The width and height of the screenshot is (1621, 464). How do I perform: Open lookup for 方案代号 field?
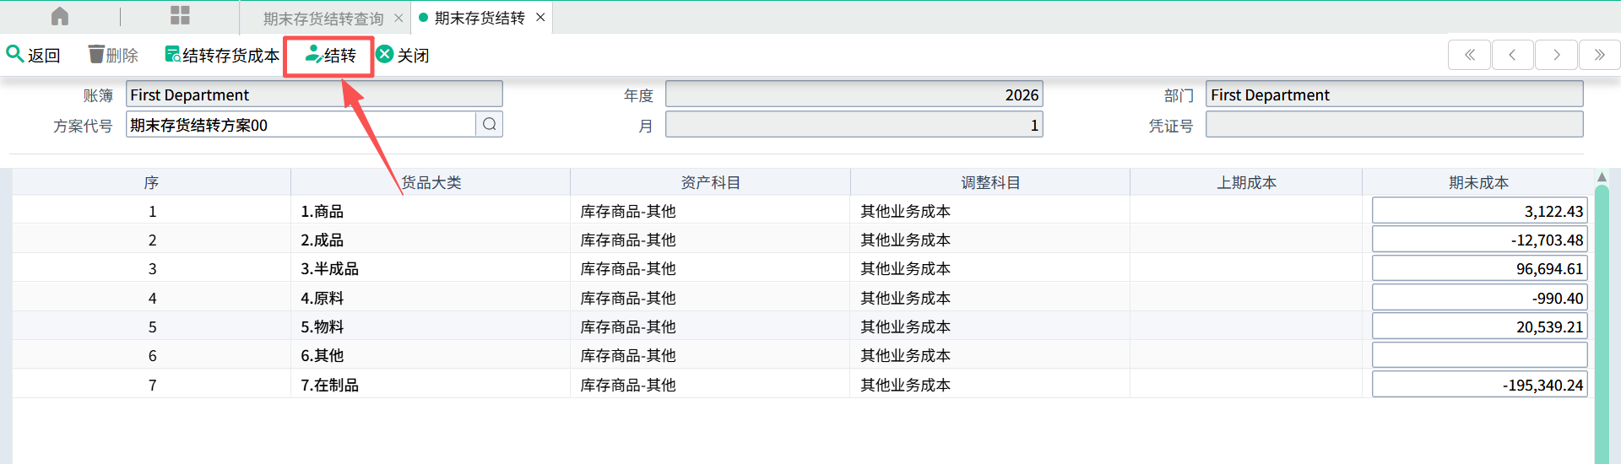click(490, 125)
